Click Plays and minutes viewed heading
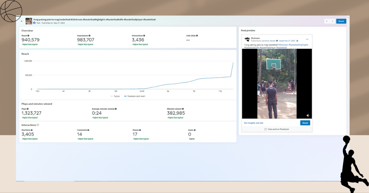 tap(37, 104)
